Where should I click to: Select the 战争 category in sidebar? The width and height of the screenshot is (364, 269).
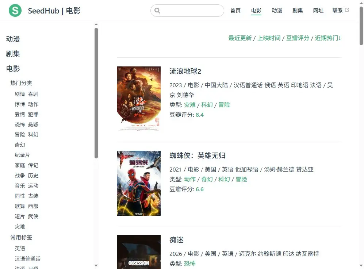20,176
